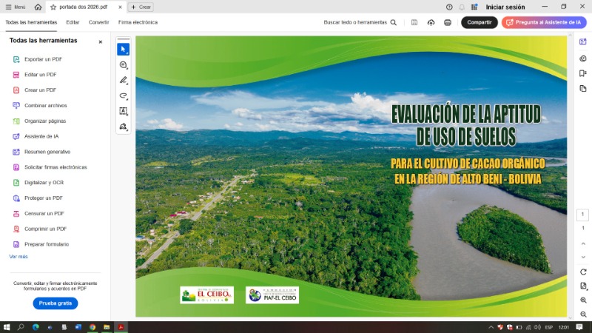Viewport: 592px width, 333px height.
Task: Click the upload to cloud icon
Action: pos(431,22)
